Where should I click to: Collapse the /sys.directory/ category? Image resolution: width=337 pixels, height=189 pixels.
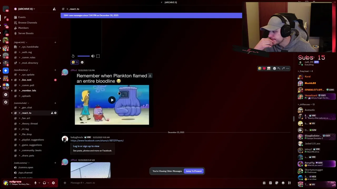pyautogui.click(x=22, y=70)
